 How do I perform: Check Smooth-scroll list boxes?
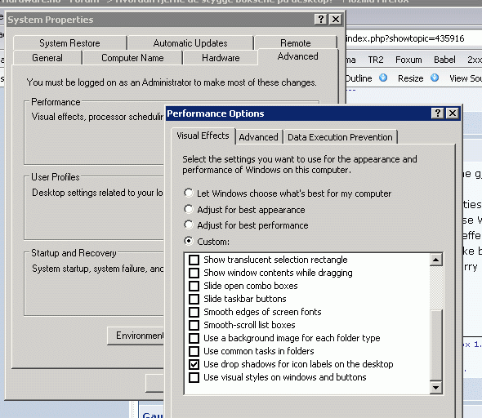tap(194, 325)
